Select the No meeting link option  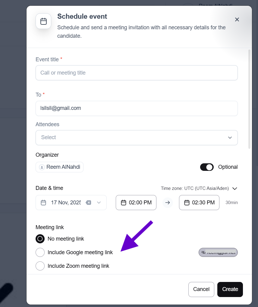(x=40, y=239)
